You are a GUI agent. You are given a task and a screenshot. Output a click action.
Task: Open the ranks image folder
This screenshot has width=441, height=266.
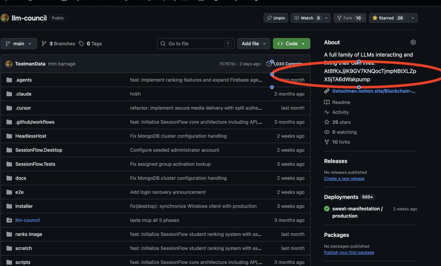29,234
